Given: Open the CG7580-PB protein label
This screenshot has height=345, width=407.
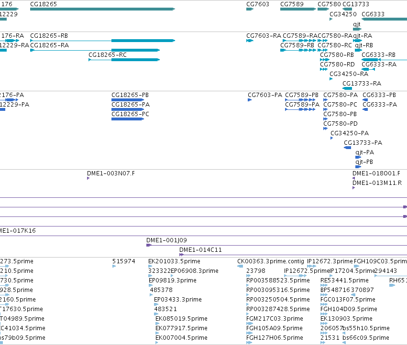Looking at the screenshot, I should [340, 114].
